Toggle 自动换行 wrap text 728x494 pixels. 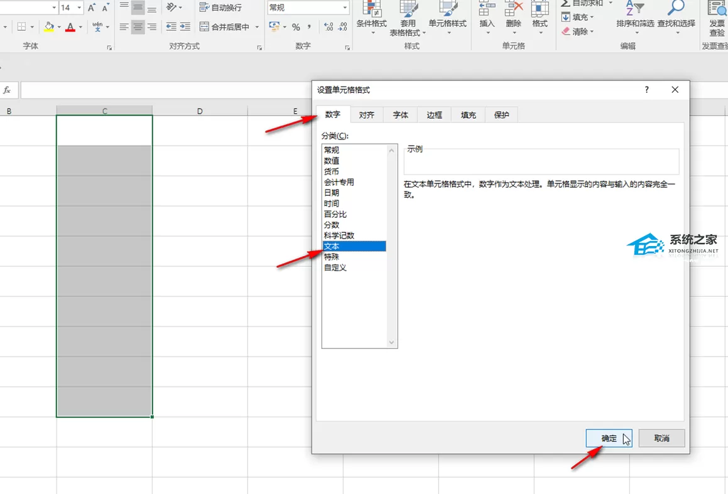point(220,8)
